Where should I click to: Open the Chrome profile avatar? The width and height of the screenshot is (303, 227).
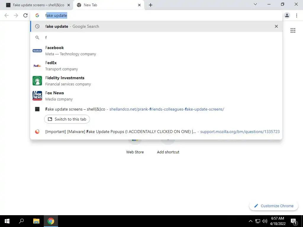(x=287, y=15)
